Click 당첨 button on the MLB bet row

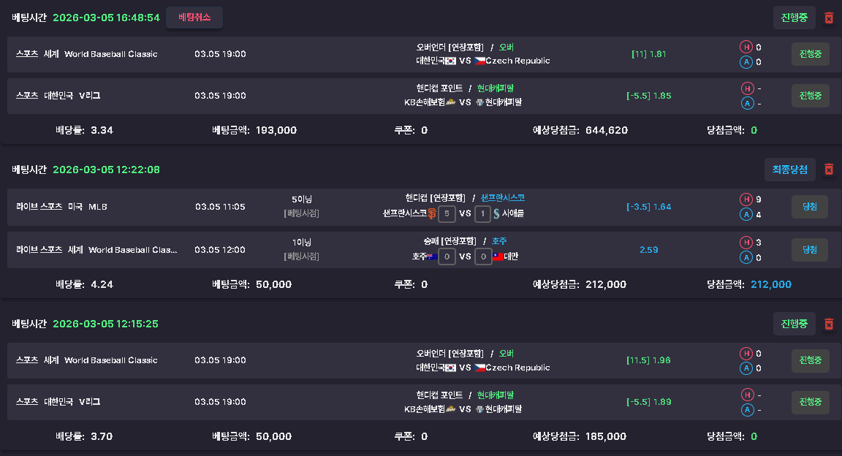(x=810, y=208)
